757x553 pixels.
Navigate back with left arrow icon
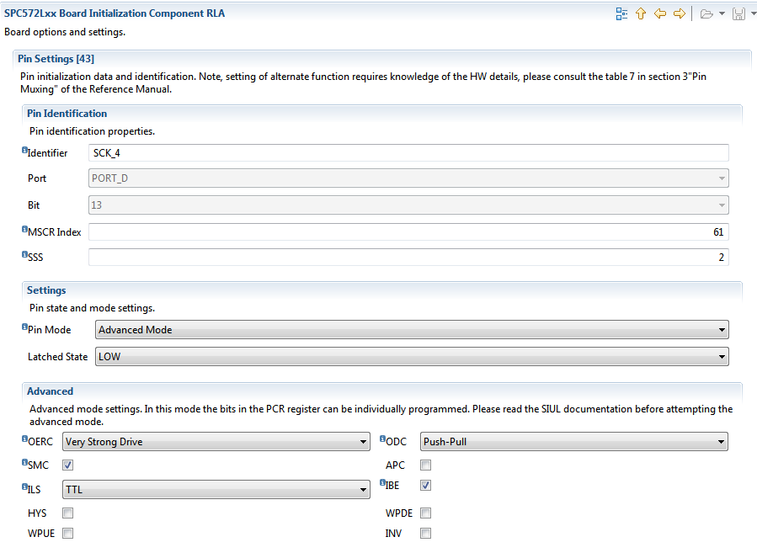tap(660, 13)
